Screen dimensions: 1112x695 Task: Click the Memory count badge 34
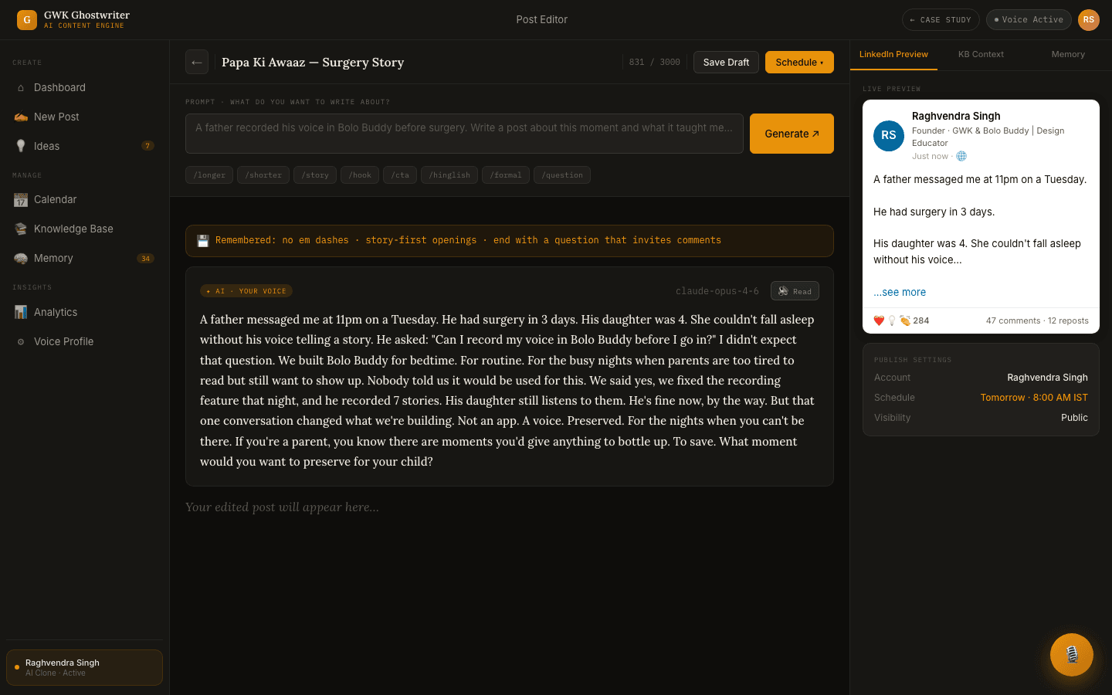pyautogui.click(x=146, y=259)
